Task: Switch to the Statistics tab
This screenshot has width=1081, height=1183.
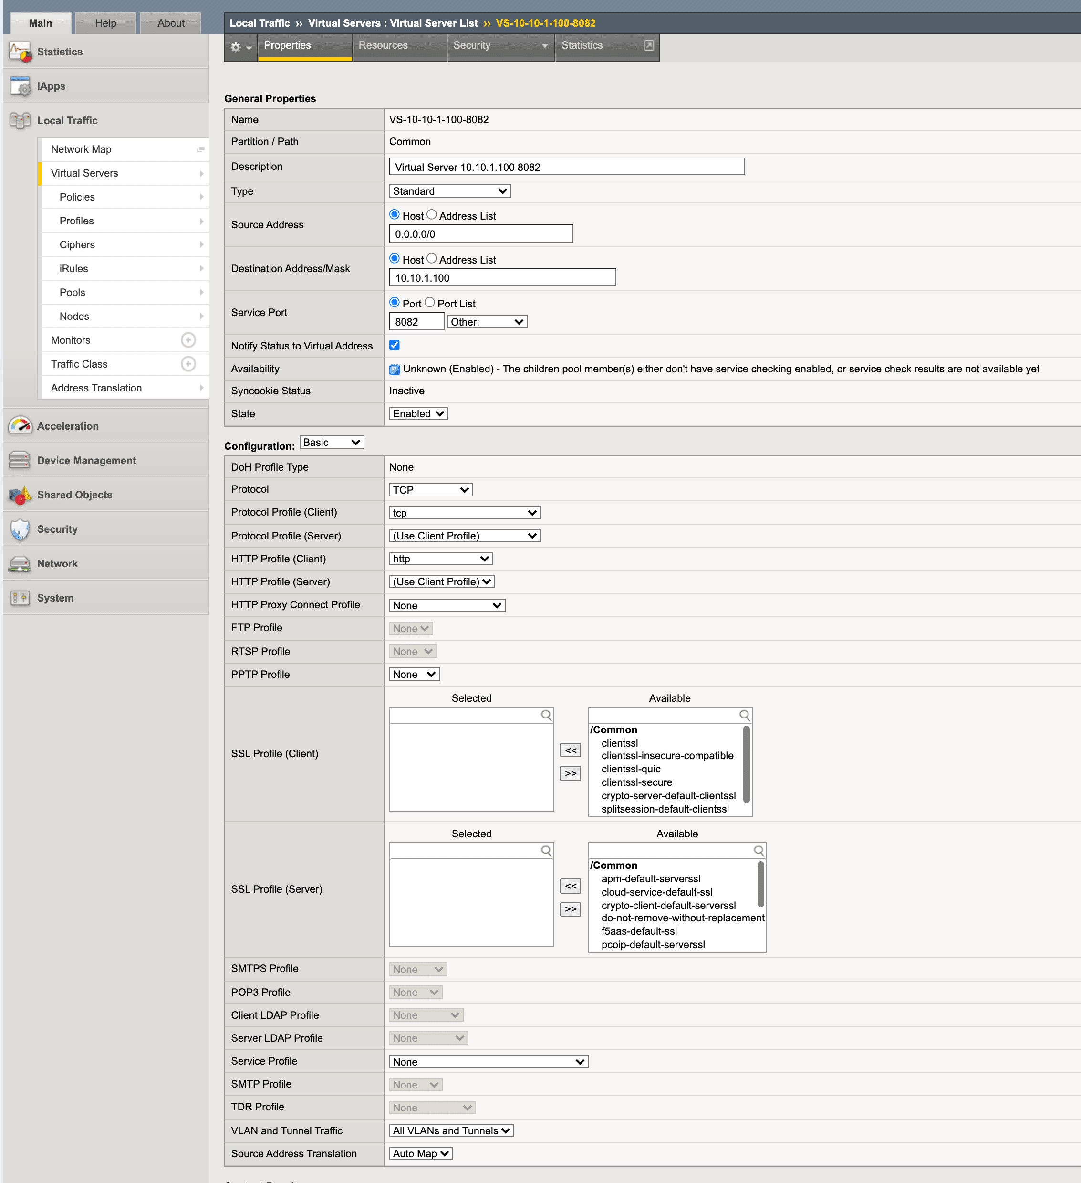Action: pos(607,46)
